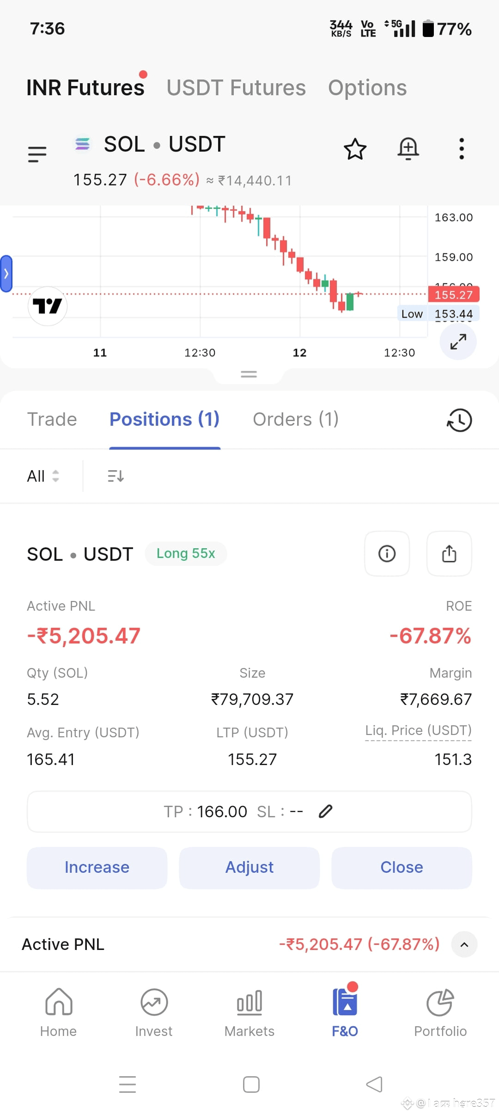
Task: Tap the Increase position button
Action: pyautogui.click(x=97, y=868)
